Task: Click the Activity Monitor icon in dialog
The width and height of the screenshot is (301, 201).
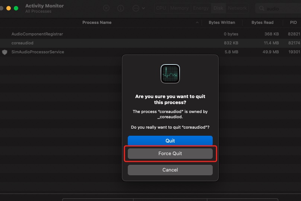Action: tap(170, 73)
